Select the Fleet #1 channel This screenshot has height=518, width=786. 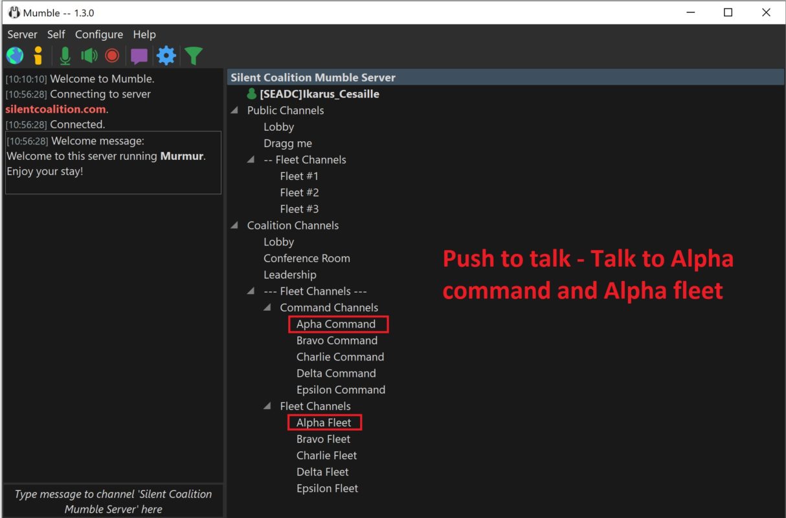pos(299,176)
